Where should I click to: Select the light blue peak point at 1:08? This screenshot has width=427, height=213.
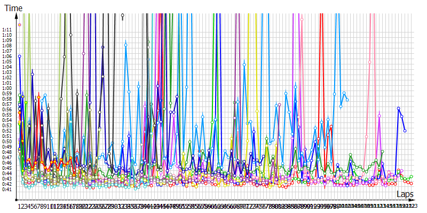tap(125, 45)
